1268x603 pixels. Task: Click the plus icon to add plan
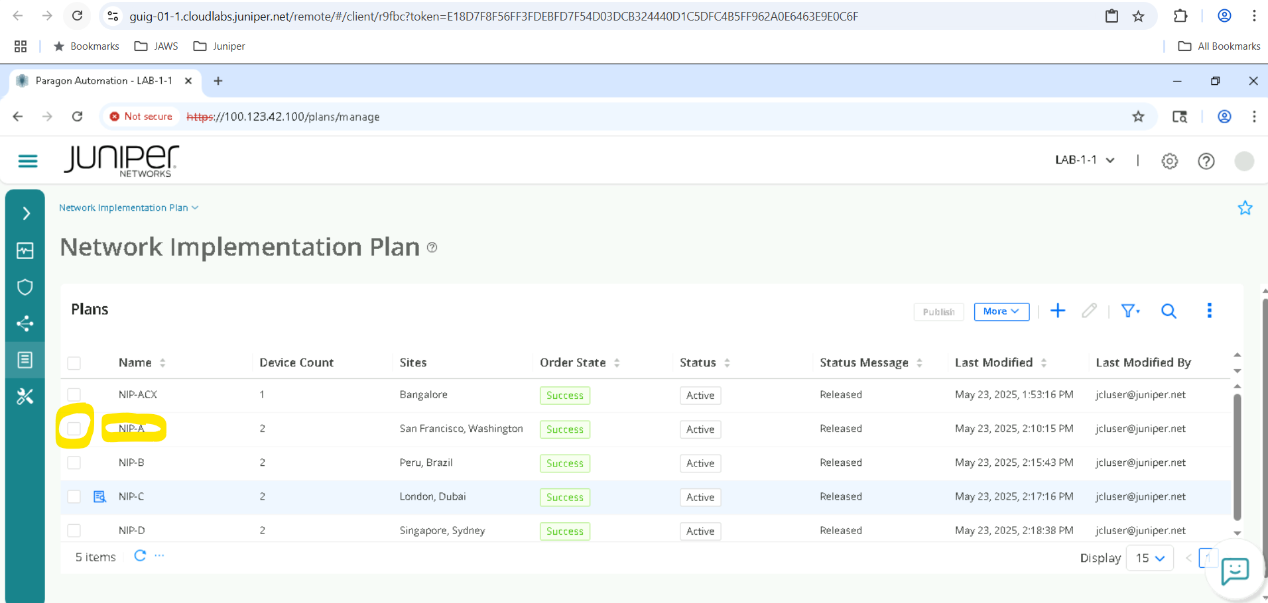click(1058, 311)
